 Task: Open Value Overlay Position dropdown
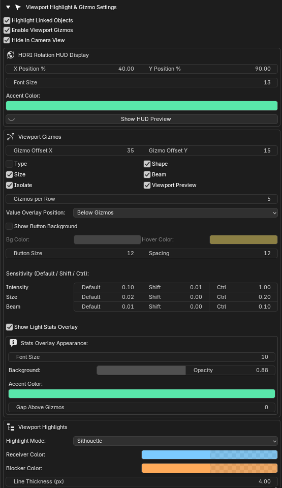tap(175, 213)
